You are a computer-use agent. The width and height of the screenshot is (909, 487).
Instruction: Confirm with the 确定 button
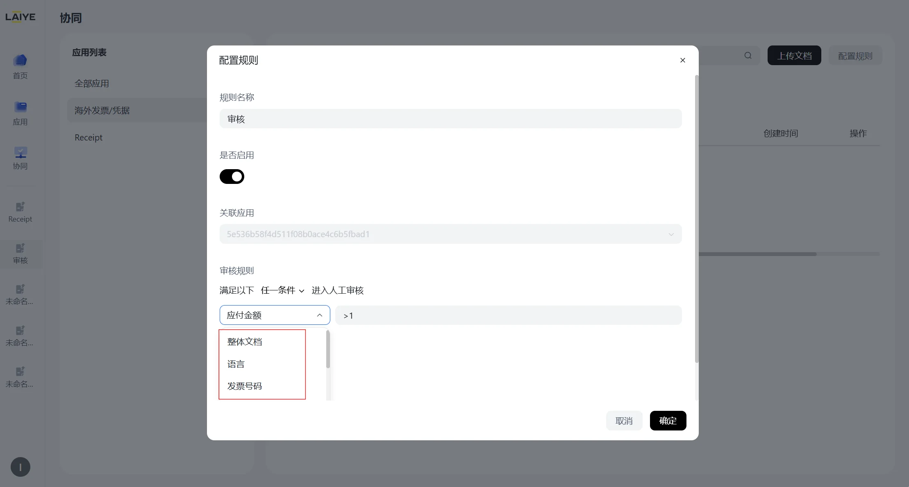tap(668, 421)
